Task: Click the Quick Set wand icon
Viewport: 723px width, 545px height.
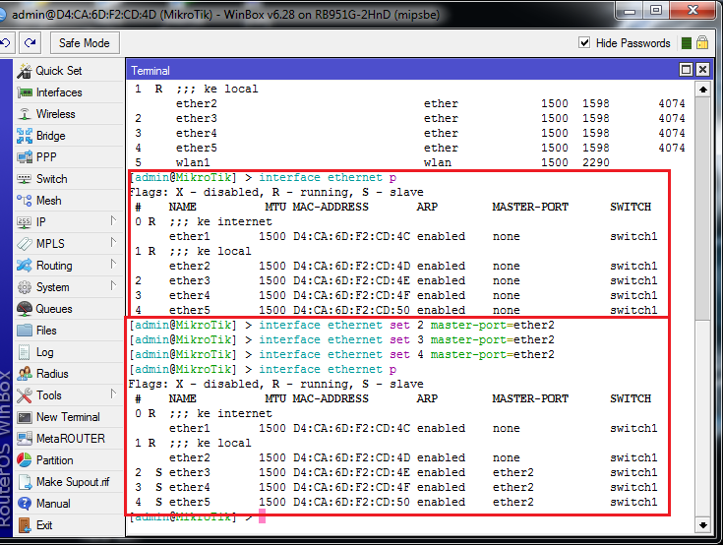Action: [25, 71]
